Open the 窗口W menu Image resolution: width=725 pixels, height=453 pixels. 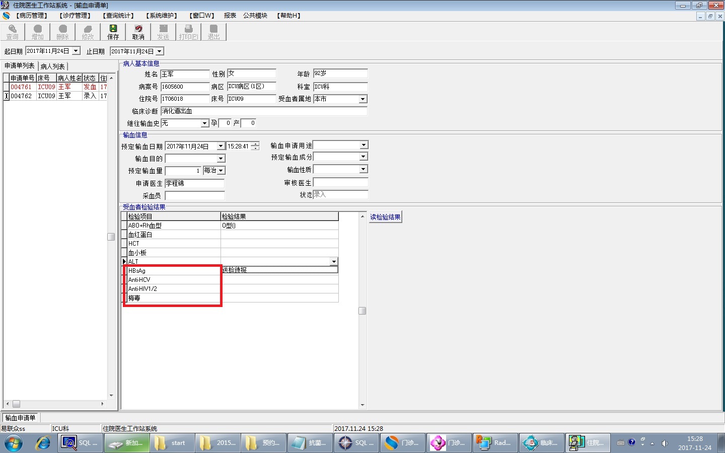[x=201, y=16]
